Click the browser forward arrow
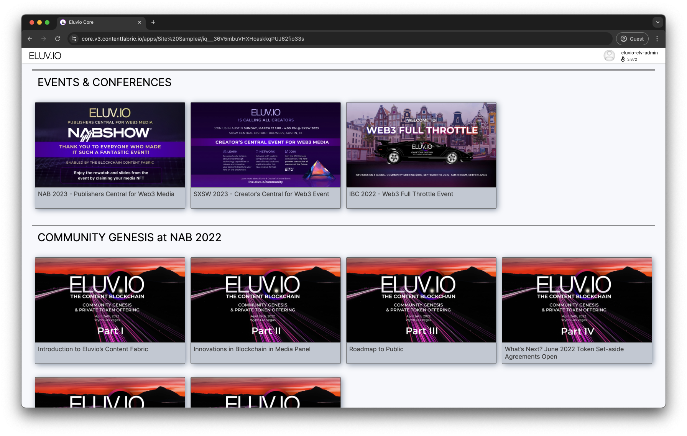Viewport: 687px width, 436px height. [44, 39]
